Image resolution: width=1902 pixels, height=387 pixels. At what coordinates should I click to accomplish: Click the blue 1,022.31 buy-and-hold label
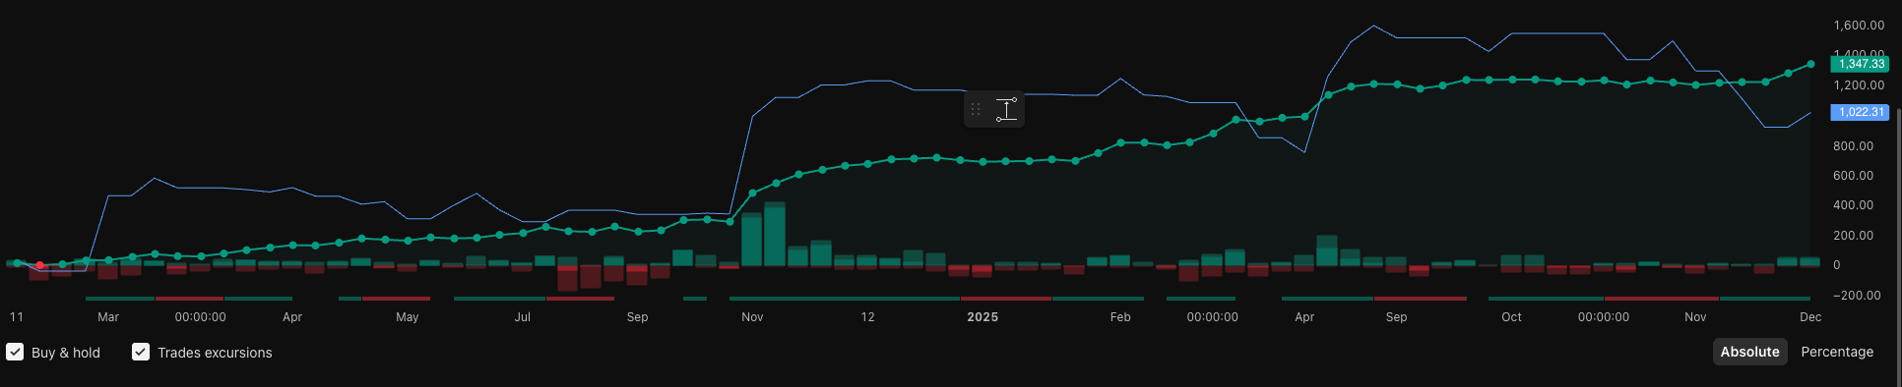1861,112
